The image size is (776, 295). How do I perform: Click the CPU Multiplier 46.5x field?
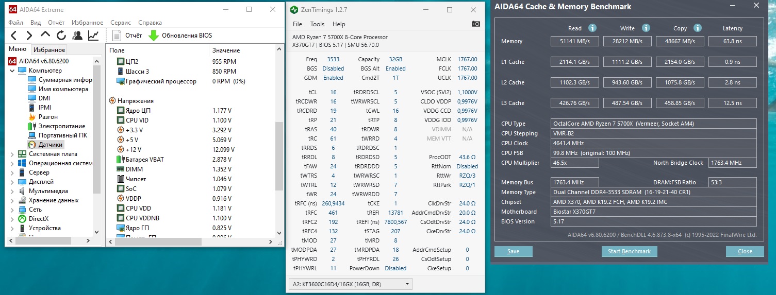[x=575, y=163]
